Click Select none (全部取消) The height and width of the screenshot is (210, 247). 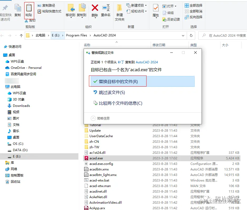coord(194,11)
